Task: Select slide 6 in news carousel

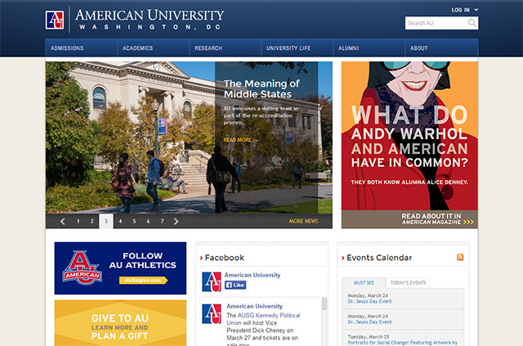Action: tap(148, 221)
